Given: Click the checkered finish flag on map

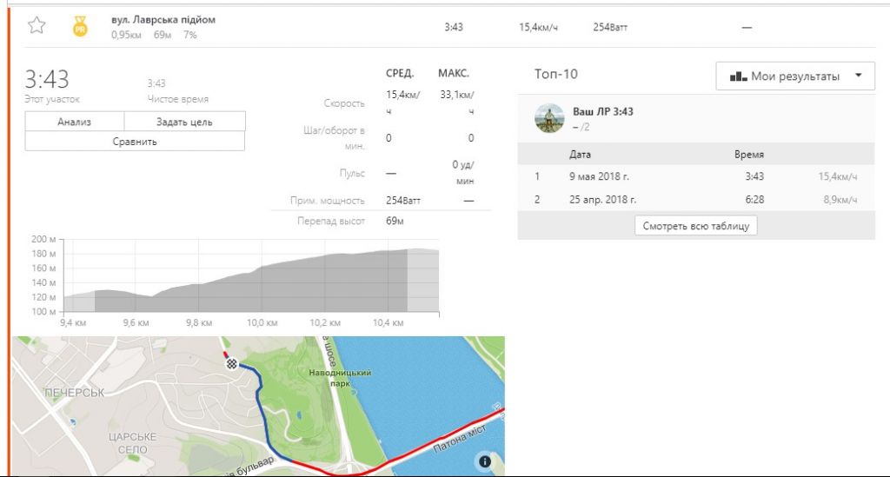Looking at the screenshot, I should (232, 364).
